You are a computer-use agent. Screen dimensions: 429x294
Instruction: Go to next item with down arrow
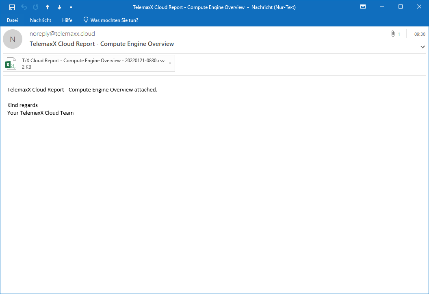[59, 7]
